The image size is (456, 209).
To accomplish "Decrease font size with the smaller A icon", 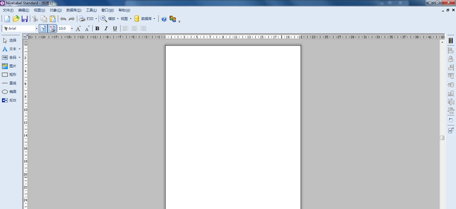I will tap(87, 28).
